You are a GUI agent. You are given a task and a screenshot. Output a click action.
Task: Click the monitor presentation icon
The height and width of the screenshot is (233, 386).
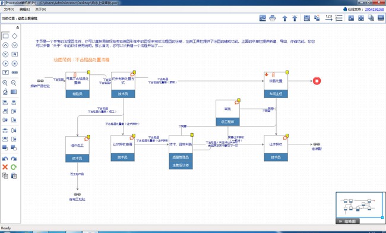(x=381, y=18)
